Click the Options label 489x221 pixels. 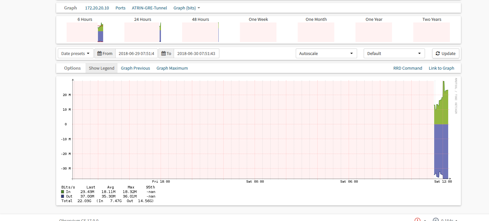tap(72, 68)
